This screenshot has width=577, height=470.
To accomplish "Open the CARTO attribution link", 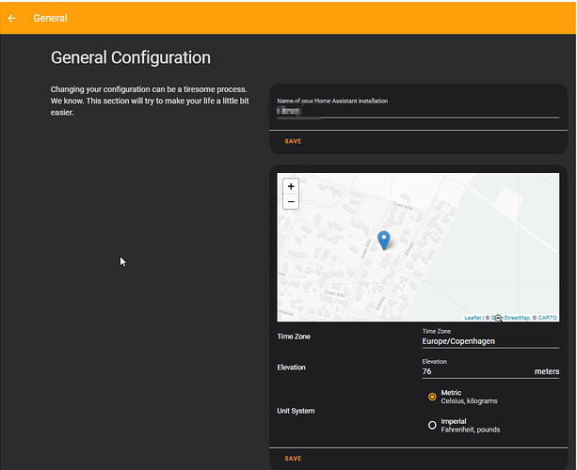I will tap(547, 318).
